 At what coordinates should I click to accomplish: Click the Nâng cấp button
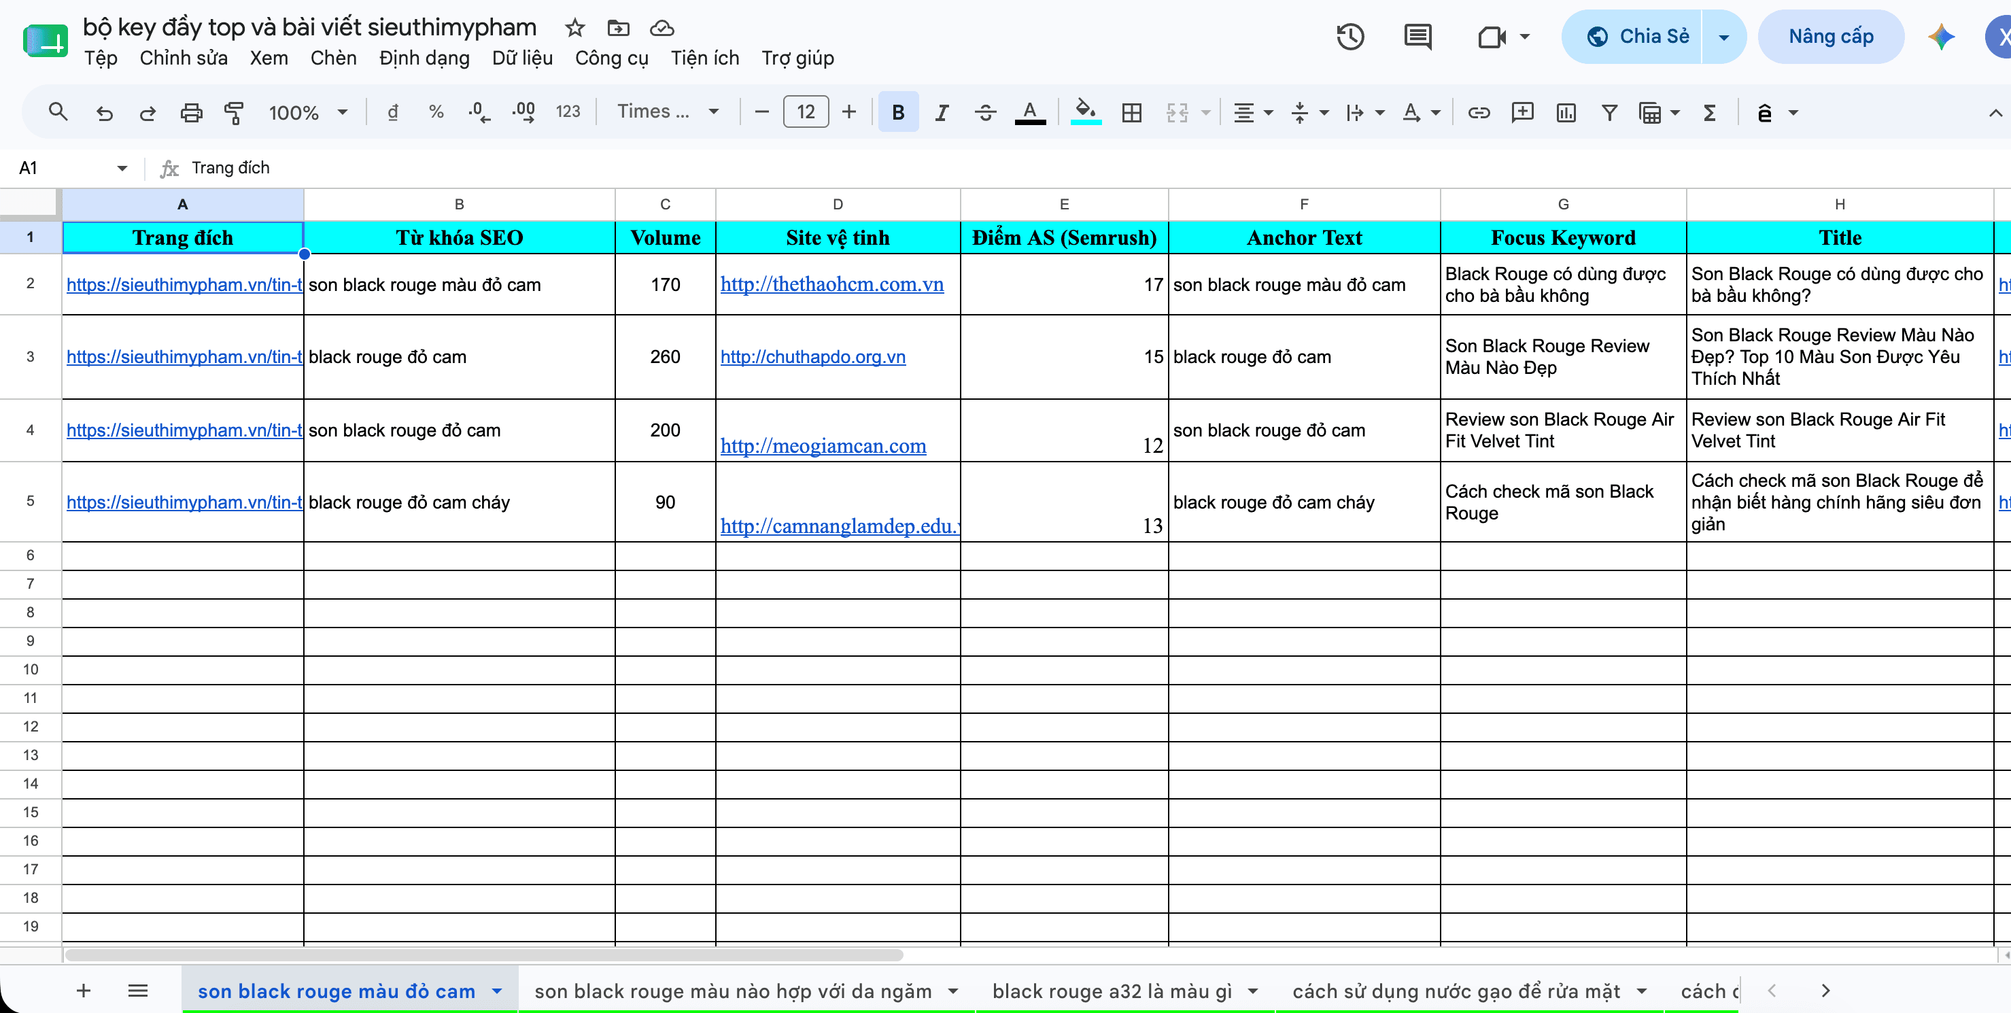1830,37
